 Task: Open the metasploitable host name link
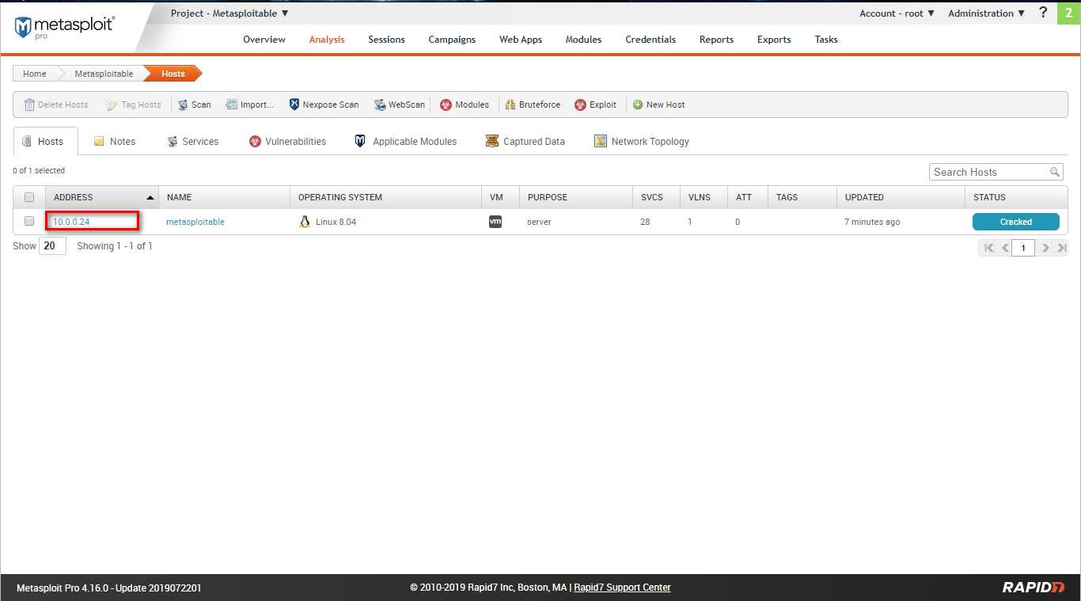(195, 222)
